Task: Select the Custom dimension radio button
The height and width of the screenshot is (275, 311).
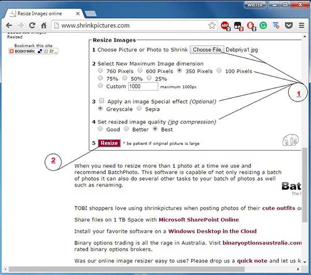Action: 101,85
